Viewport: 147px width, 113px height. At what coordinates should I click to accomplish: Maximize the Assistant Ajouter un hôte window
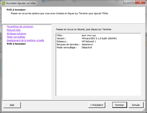coord(132,2)
